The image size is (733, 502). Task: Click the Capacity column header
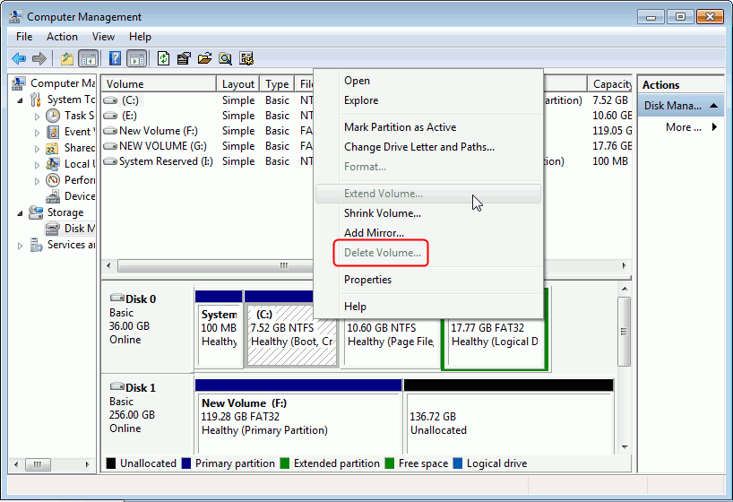coord(609,83)
